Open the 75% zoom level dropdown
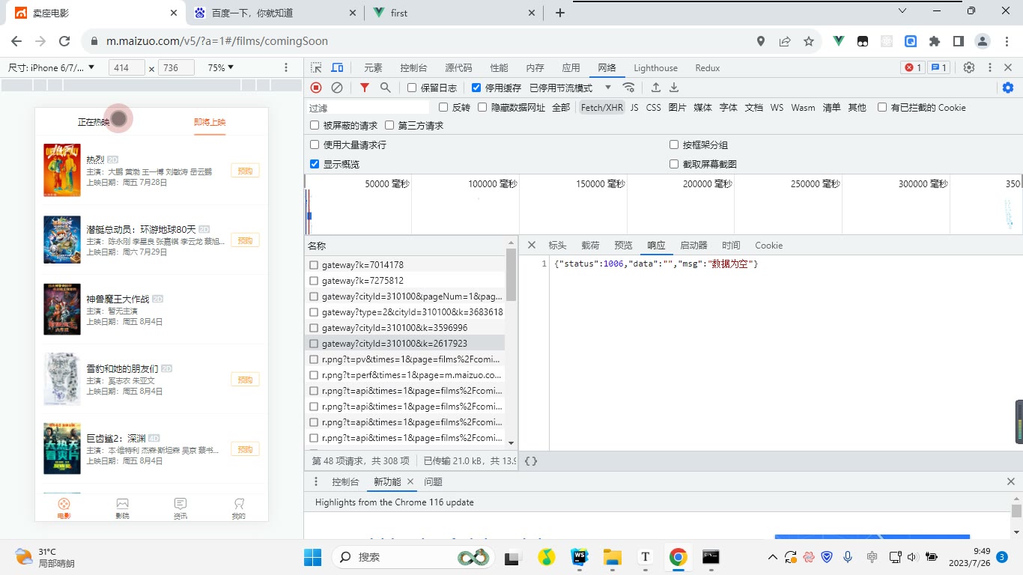The width and height of the screenshot is (1023, 575). point(220,67)
